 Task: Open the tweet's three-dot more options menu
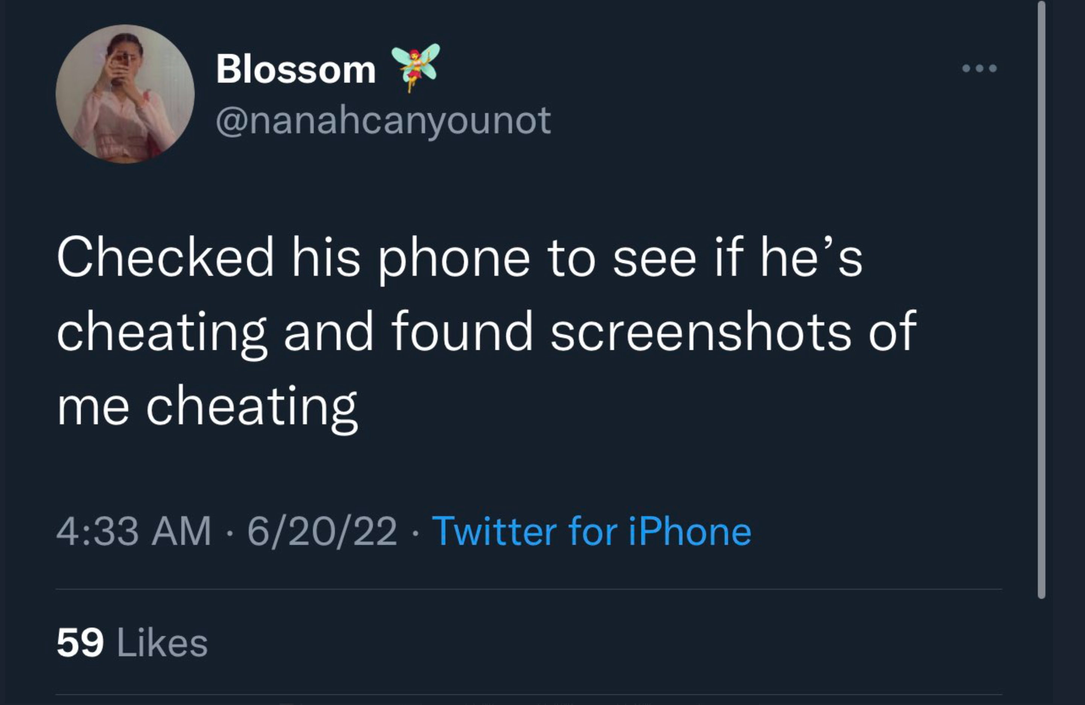pyautogui.click(x=979, y=69)
